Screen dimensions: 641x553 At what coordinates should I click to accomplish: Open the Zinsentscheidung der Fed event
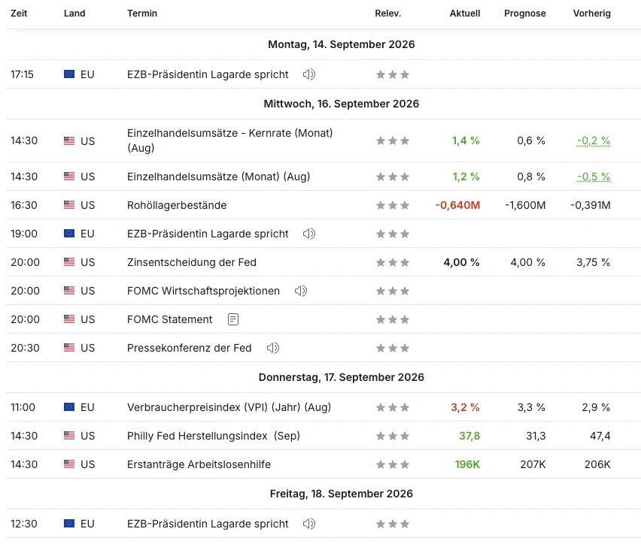click(x=192, y=262)
